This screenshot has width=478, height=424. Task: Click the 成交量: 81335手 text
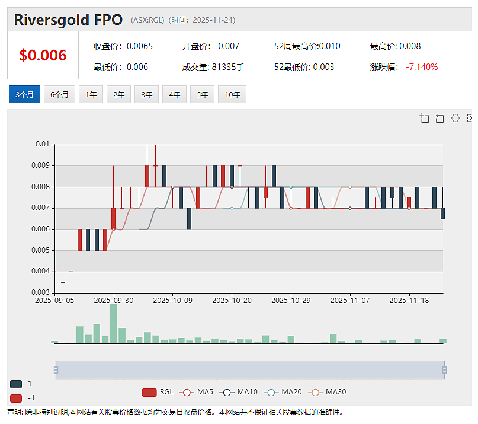(x=213, y=67)
